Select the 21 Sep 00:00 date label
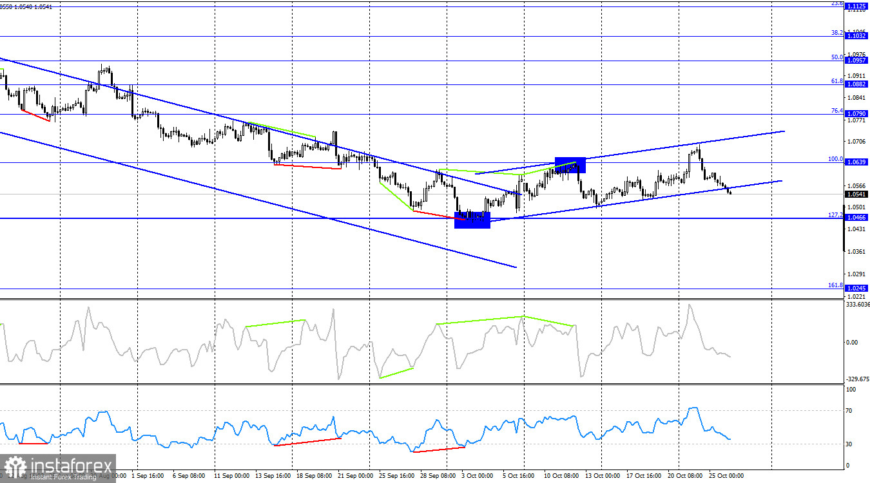The width and height of the screenshot is (870, 483). [x=354, y=476]
